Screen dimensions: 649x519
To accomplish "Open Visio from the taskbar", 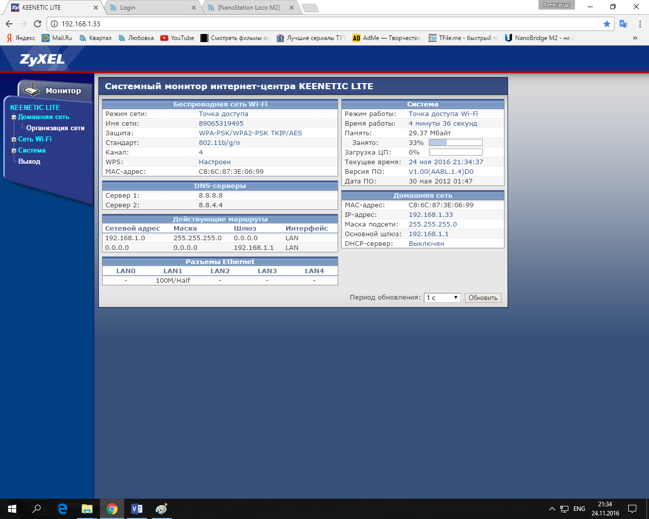I will (137, 509).
